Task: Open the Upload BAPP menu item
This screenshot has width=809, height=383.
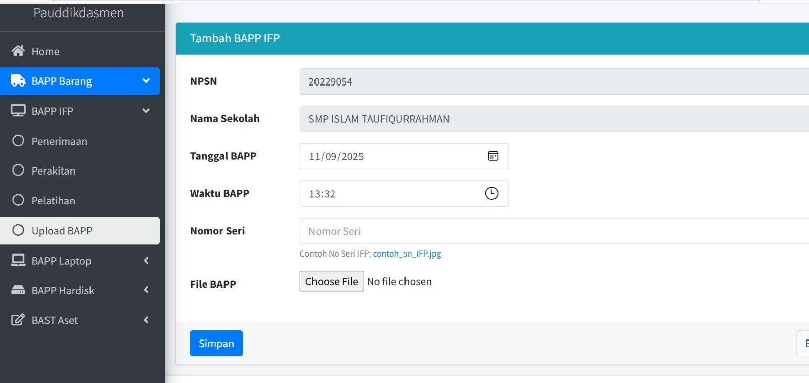Action: (62, 231)
